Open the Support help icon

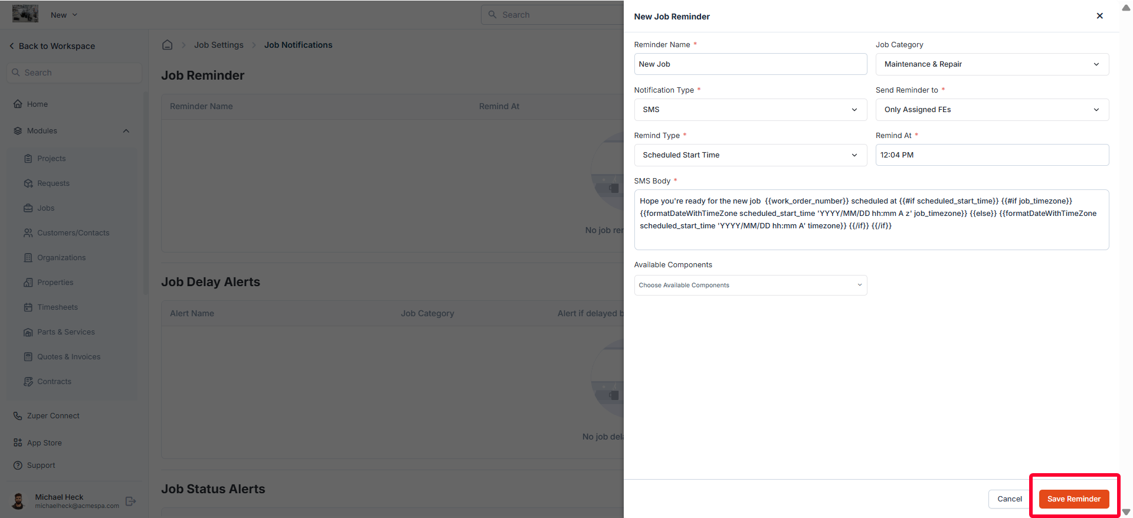coord(18,465)
